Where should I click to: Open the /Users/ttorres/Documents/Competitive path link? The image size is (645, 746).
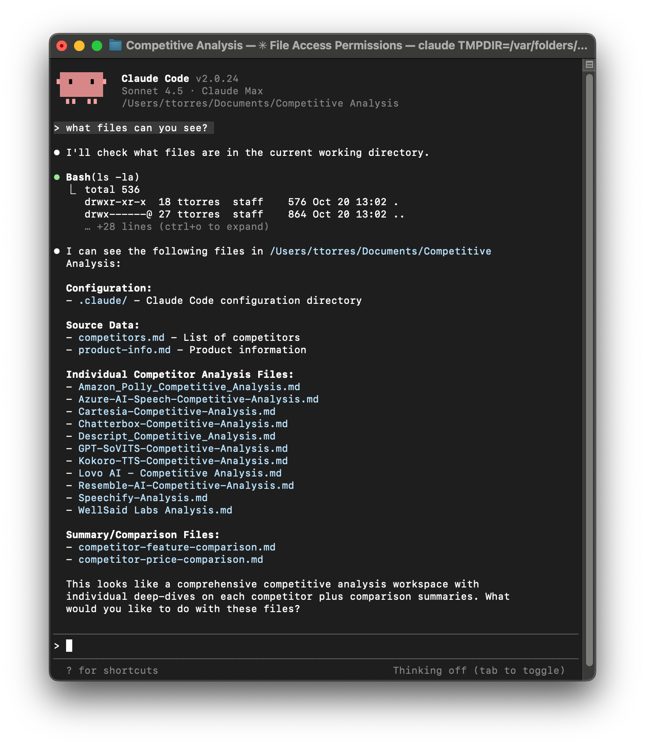380,251
